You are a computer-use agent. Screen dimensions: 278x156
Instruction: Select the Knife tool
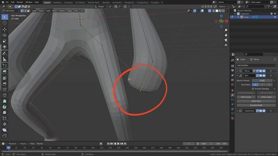pyautogui.click(x=5, y=95)
